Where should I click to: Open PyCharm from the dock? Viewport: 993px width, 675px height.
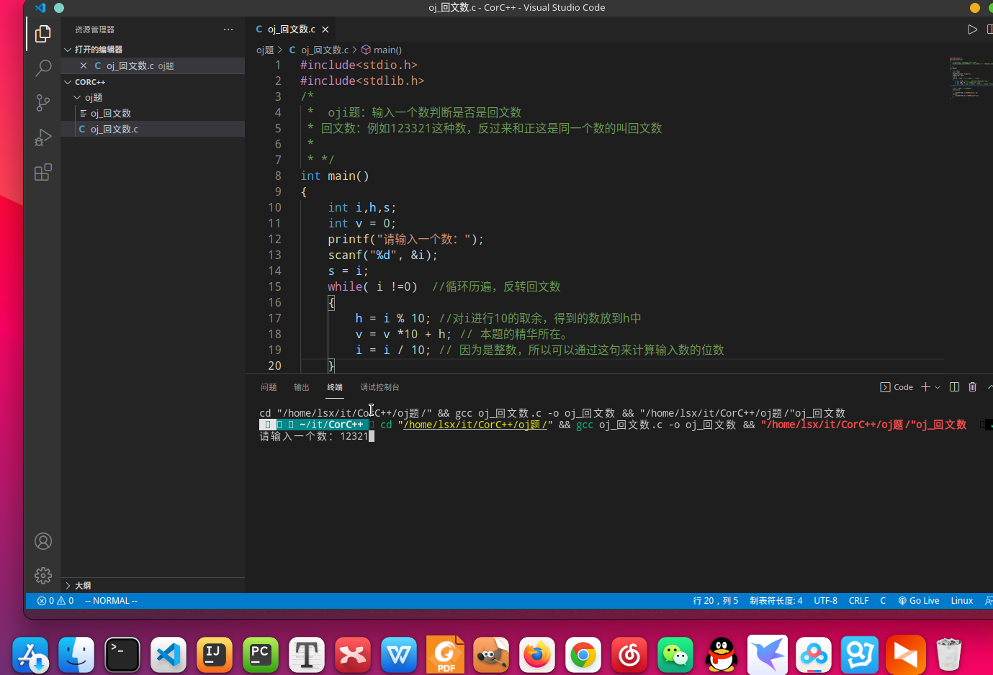click(261, 655)
